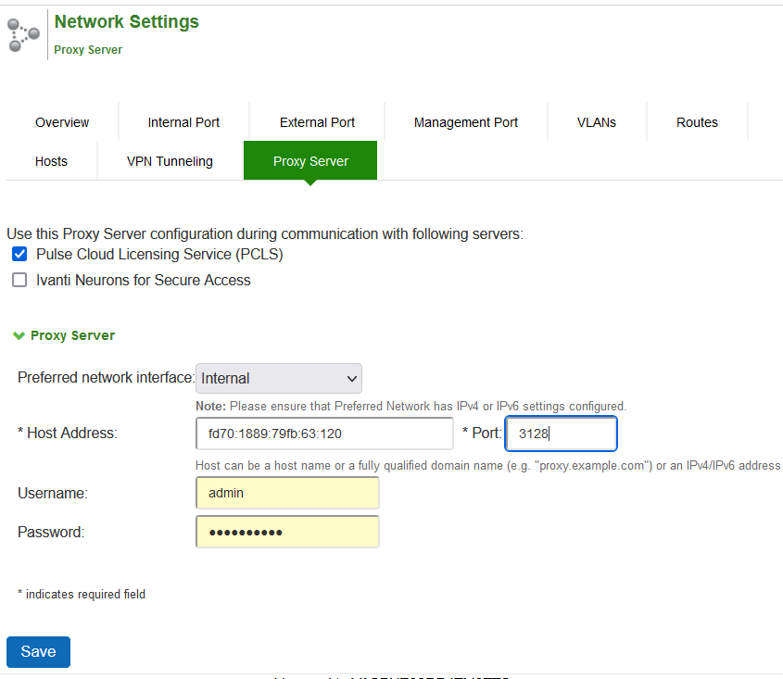783x679 pixels.
Task: Click the Username field containing admin
Action: pyautogui.click(x=287, y=493)
